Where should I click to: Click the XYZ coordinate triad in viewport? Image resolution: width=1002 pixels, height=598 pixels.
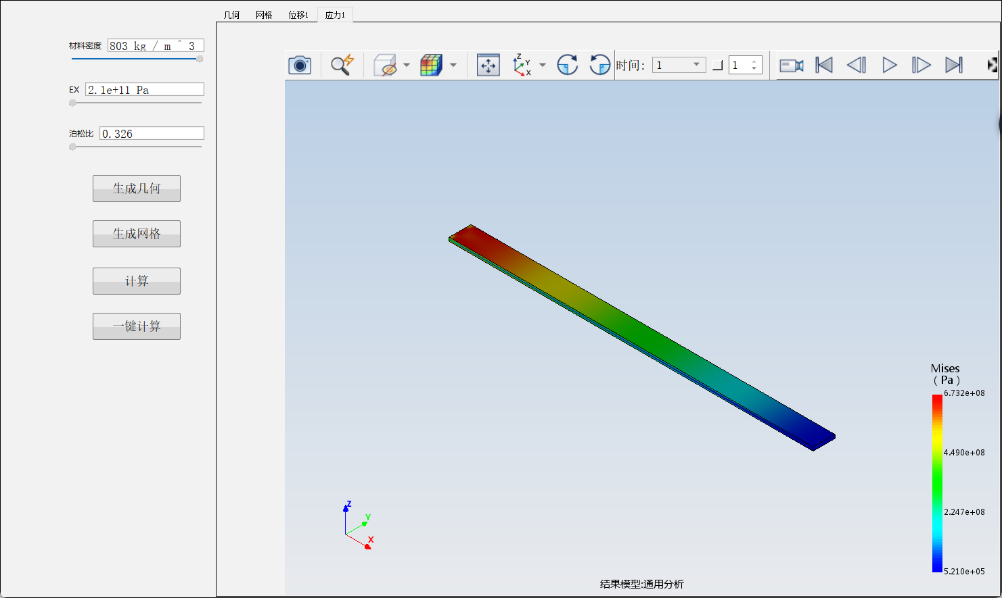pos(359,526)
